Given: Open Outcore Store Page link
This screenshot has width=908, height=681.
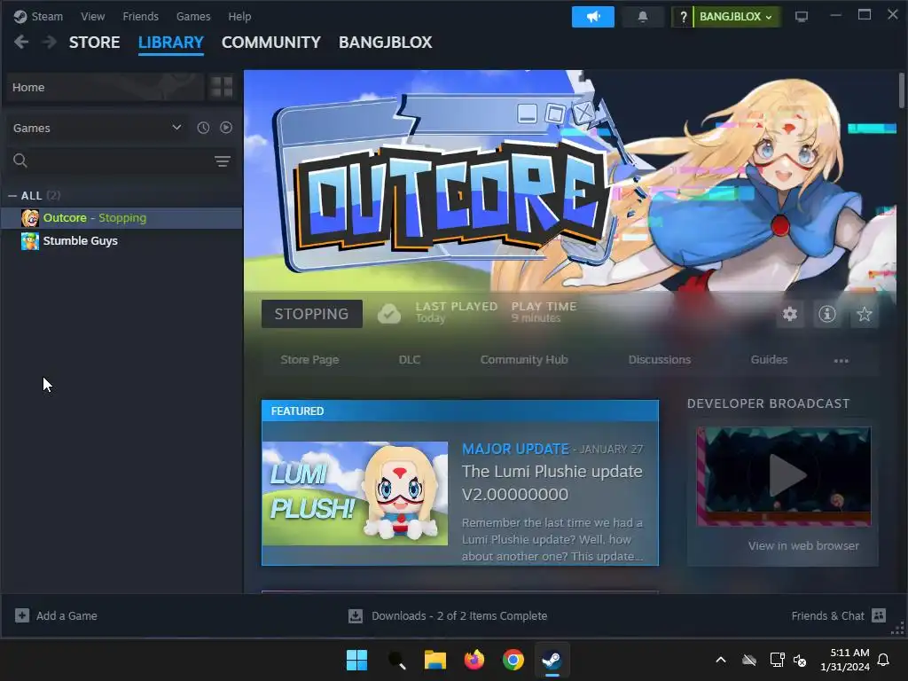Looking at the screenshot, I should [309, 360].
